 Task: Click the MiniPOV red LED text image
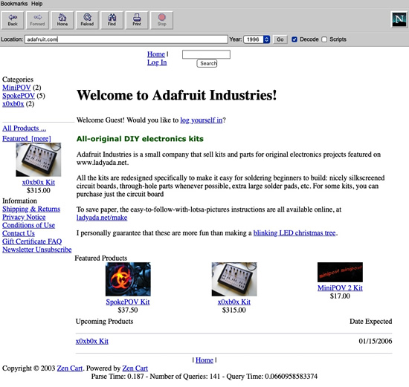tap(340, 272)
